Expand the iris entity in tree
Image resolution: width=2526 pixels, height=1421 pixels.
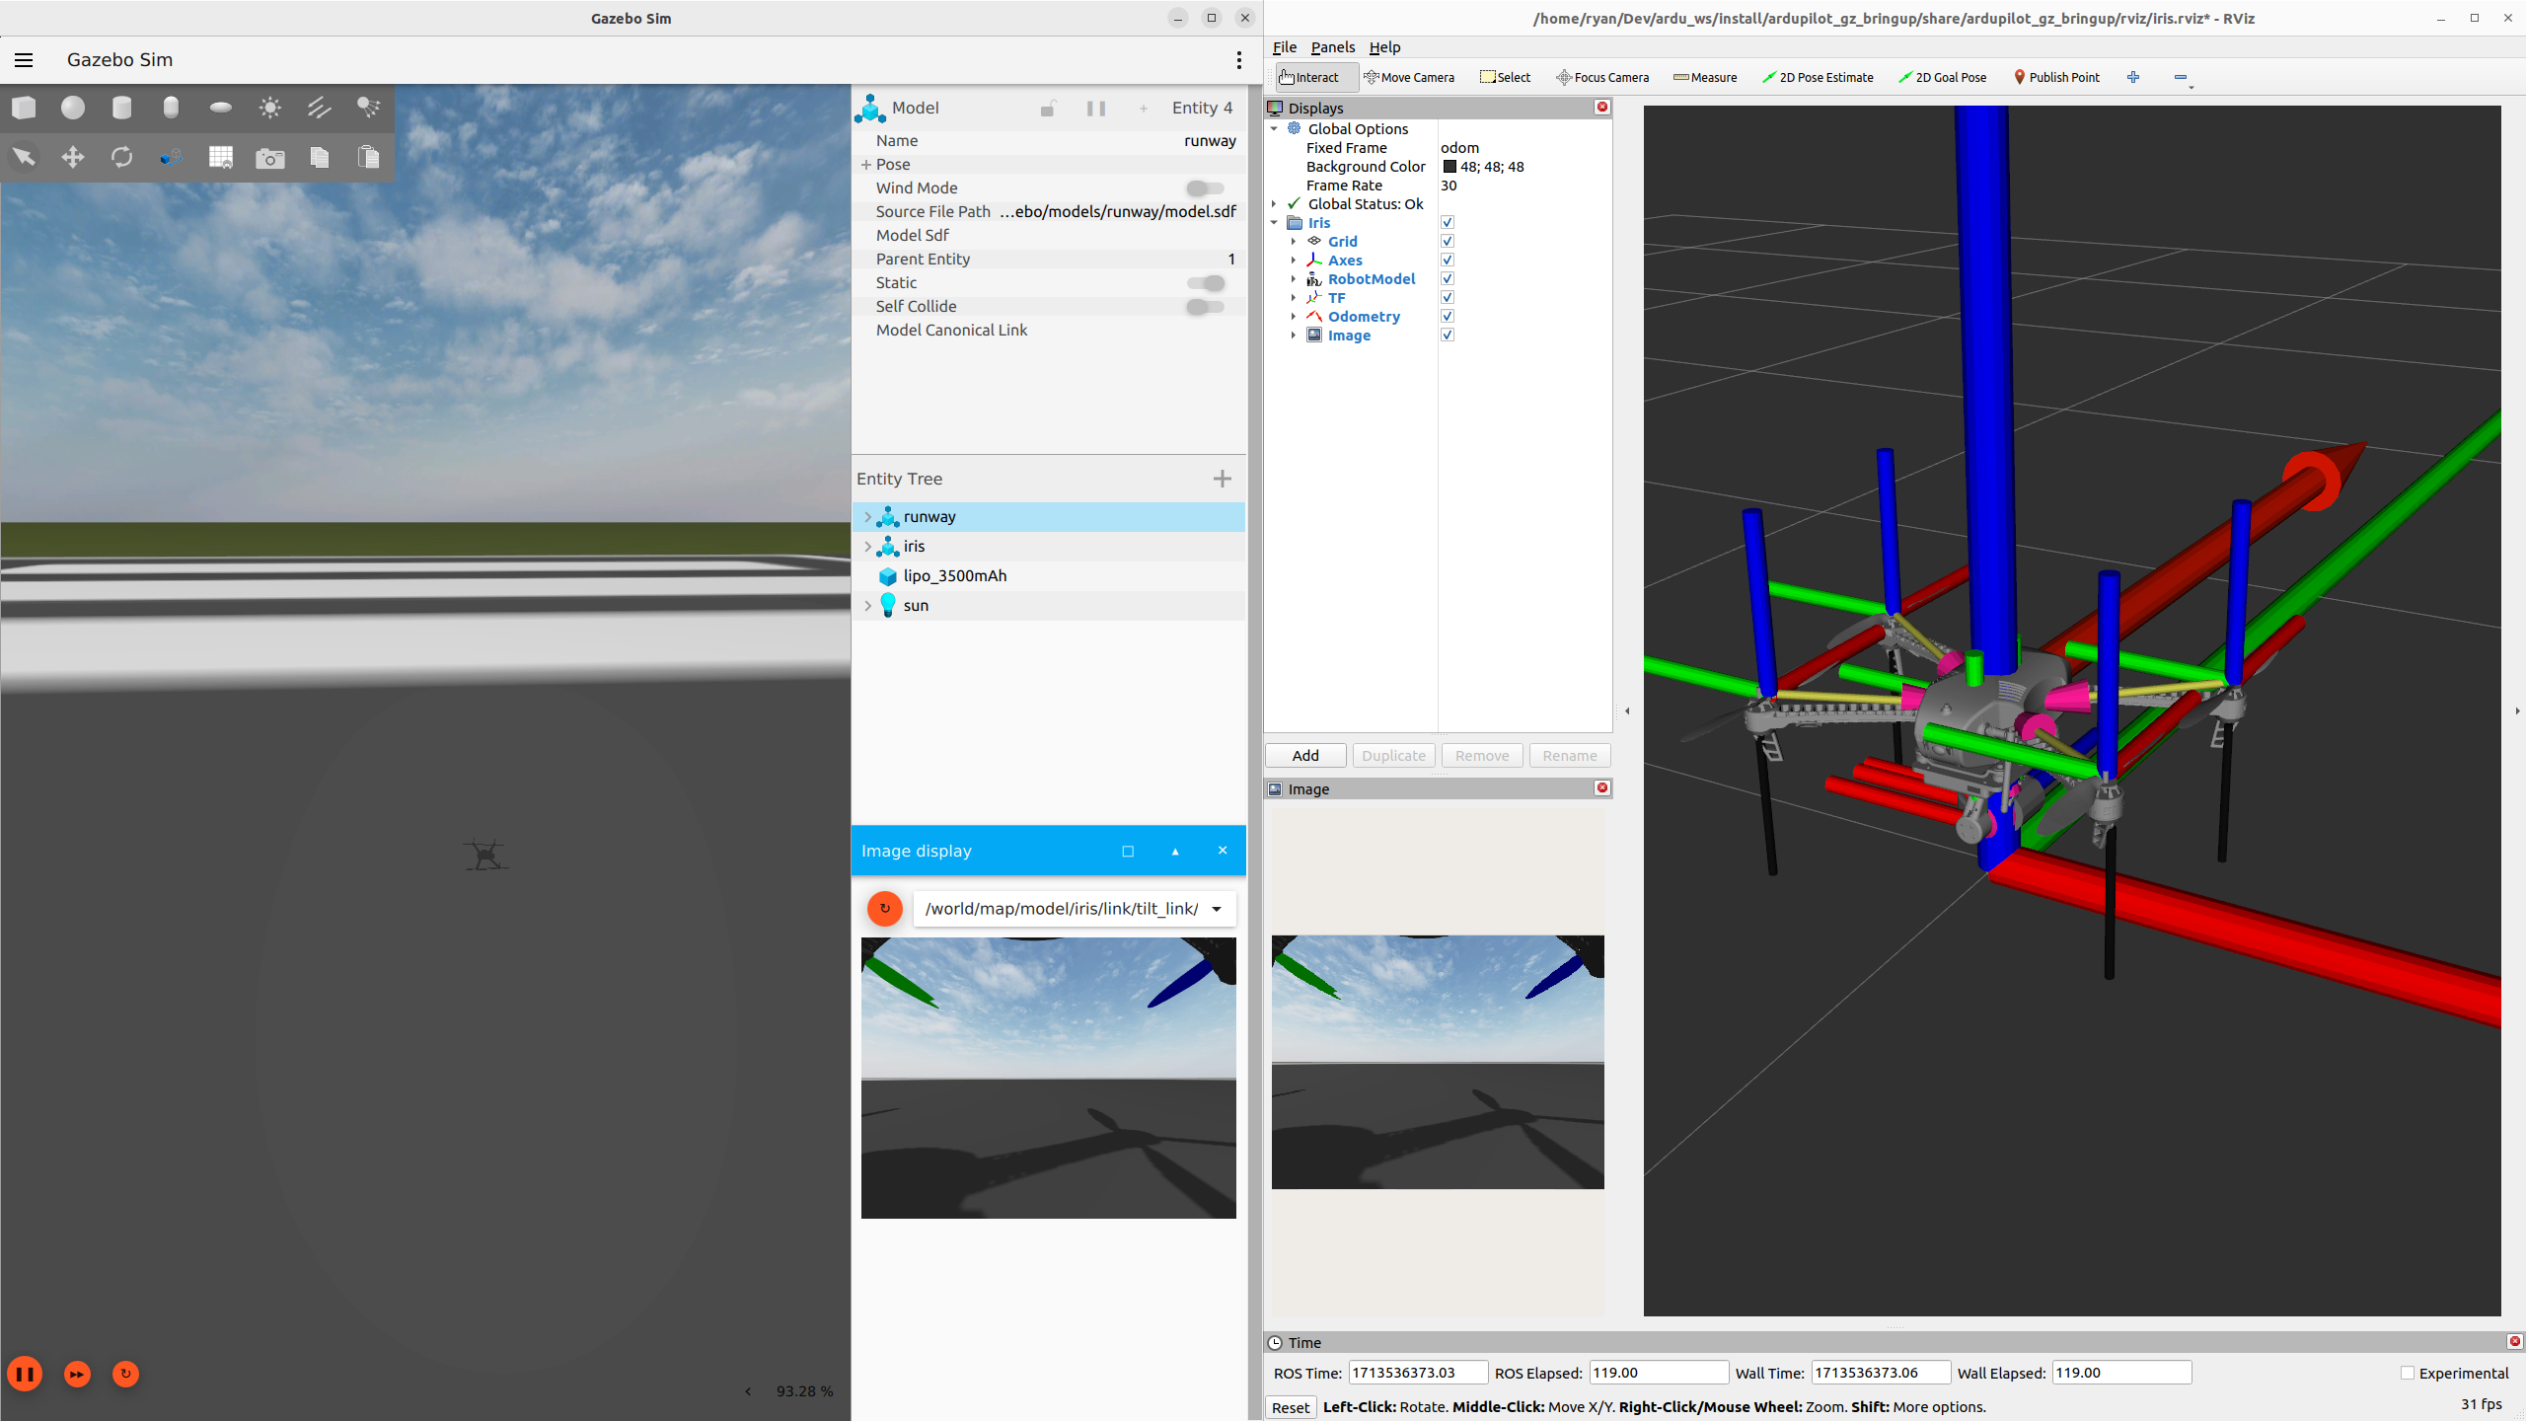(867, 547)
